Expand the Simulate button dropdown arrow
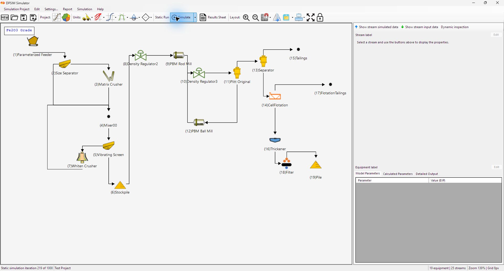 click(195, 18)
